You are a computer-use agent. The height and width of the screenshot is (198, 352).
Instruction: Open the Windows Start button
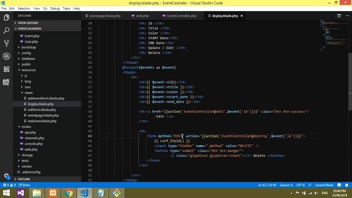pos(6,193)
